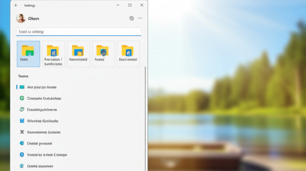Select the bottom list entry partly cut off
The image size is (306, 171).
click(40, 166)
